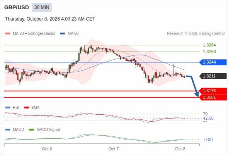Click the red 1.3161 support price tag
Image resolution: width=228 pixels, height=155 pixels.
click(x=213, y=97)
